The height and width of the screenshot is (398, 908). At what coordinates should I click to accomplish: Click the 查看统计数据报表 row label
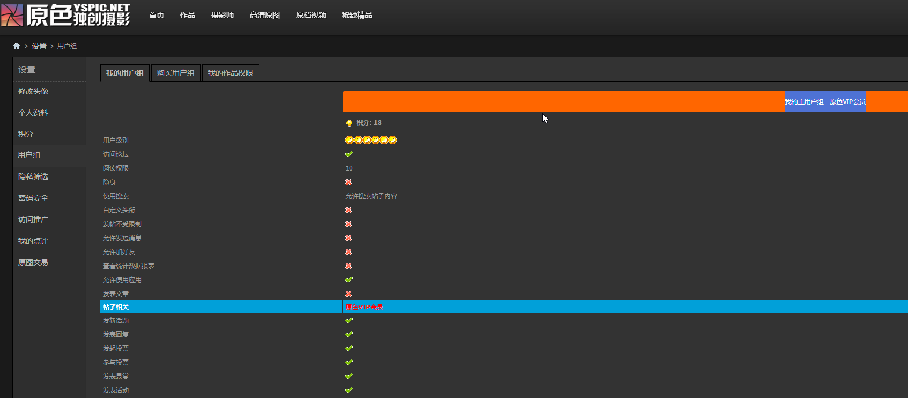[x=129, y=266]
